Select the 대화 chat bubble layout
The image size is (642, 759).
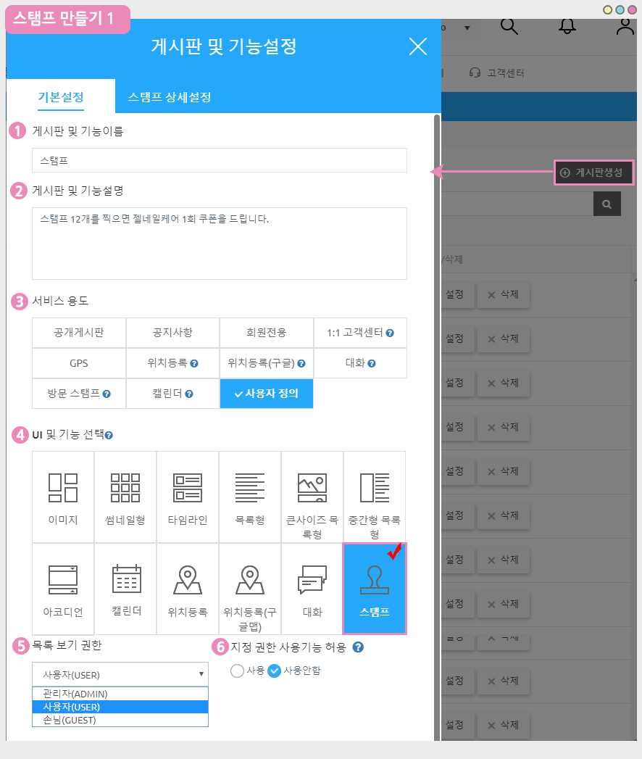tap(312, 589)
